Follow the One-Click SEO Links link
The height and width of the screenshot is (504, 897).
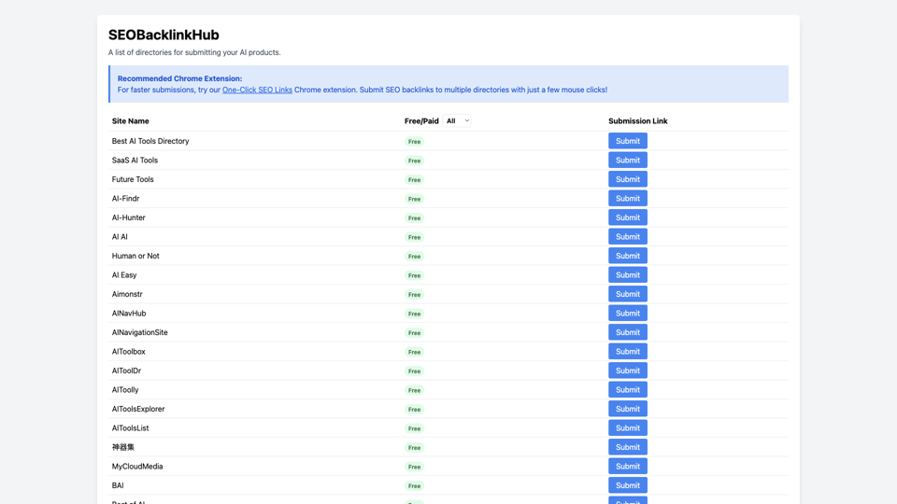pos(257,90)
